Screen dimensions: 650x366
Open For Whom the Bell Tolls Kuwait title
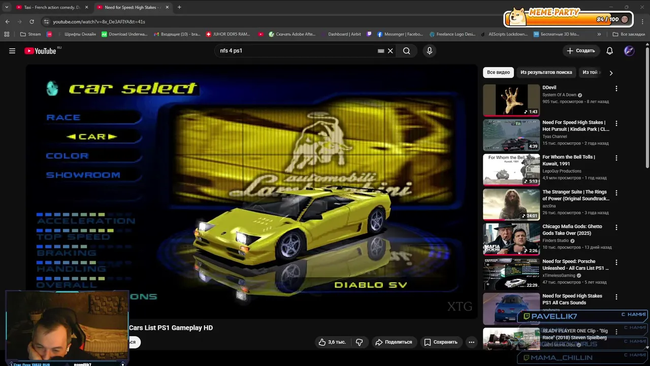coord(569,160)
